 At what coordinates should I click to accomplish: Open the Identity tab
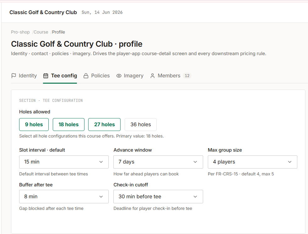(24, 75)
